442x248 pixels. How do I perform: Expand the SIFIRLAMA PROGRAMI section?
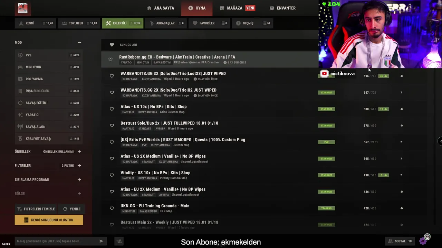[79, 179]
